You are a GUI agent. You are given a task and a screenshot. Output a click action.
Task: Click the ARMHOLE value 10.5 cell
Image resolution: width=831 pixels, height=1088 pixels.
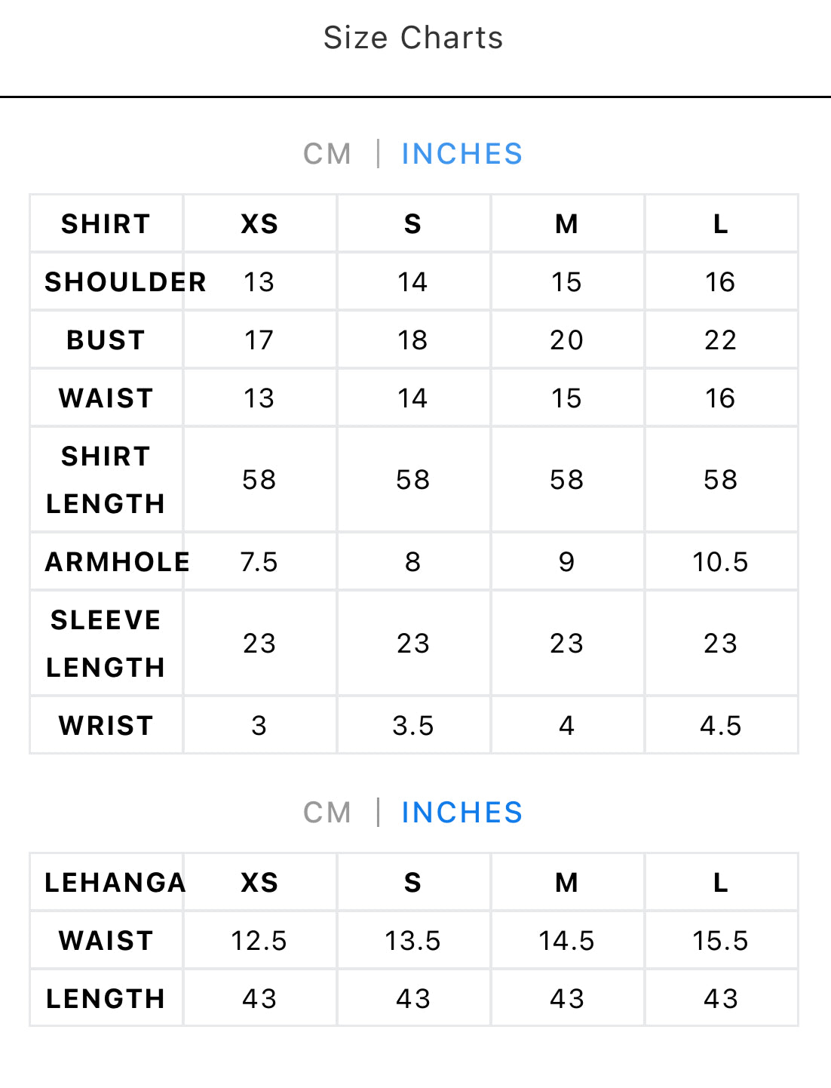(x=721, y=562)
